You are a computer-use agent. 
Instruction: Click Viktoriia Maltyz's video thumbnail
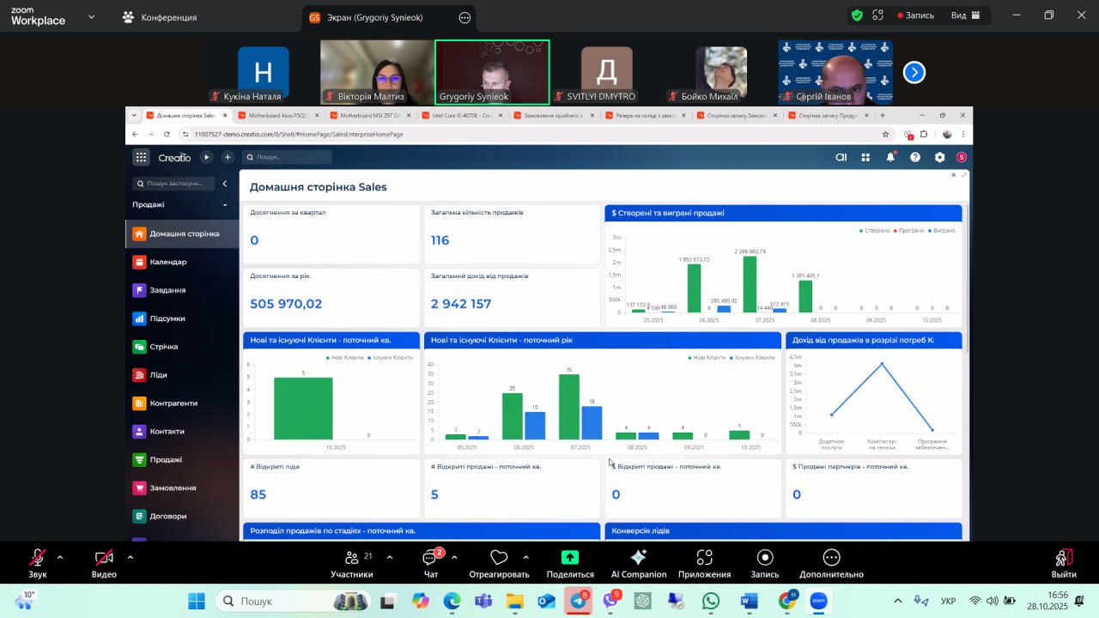(376, 71)
